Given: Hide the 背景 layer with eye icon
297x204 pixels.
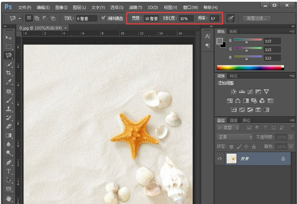Looking at the screenshot, I should pos(220,158).
